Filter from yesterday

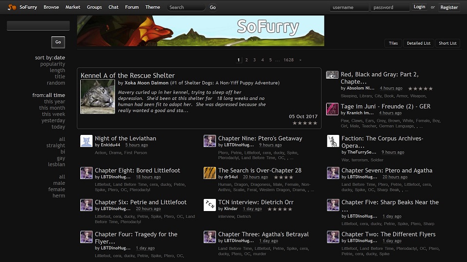pyautogui.click(x=54, y=120)
